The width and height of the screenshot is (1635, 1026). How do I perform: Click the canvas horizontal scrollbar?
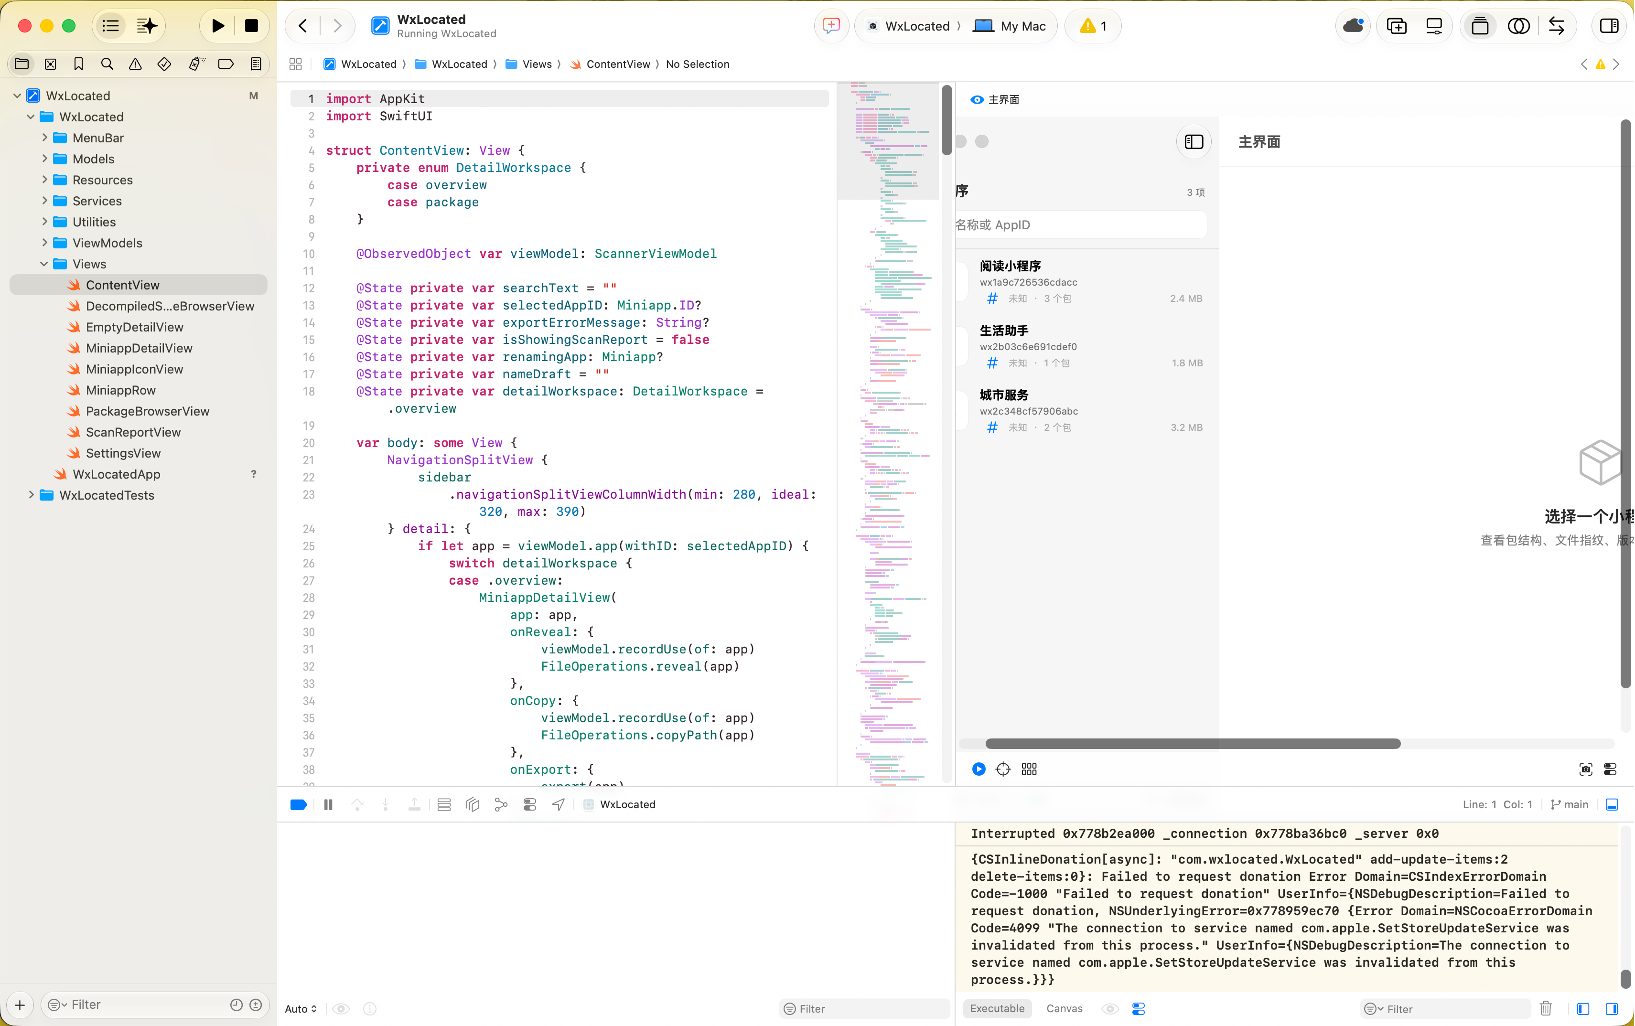pyautogui.click(x=1193, y=744)
